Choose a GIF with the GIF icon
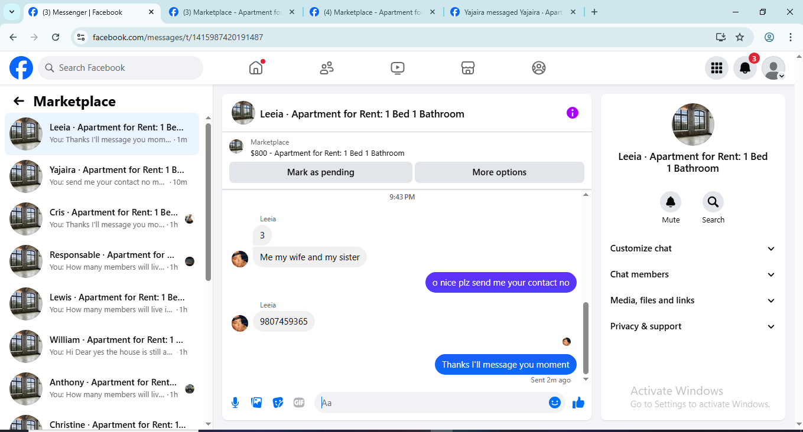 pyautogui.click(x=299, y=402)
